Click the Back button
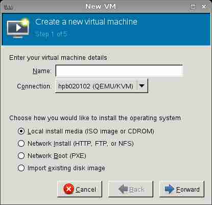Viewport: 212px width, 205px height. click(131, 189)
